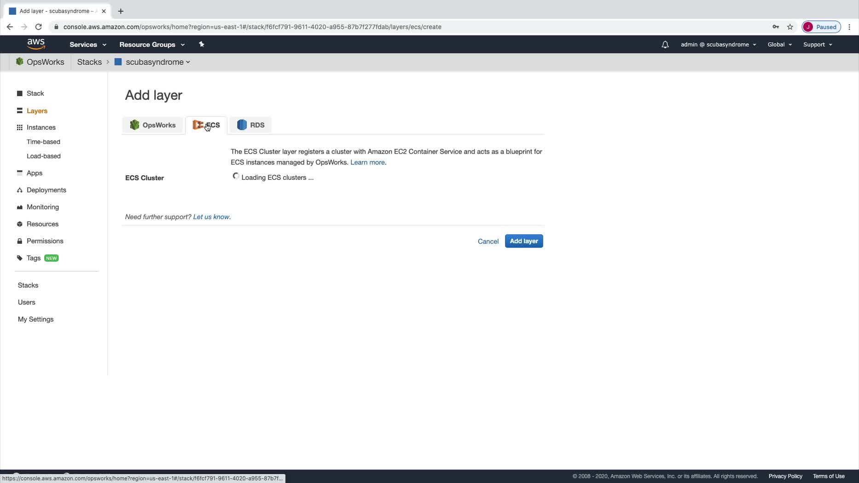
Task: Open Instances in the sidebar
Action: tap(41, 127)
